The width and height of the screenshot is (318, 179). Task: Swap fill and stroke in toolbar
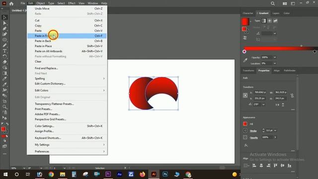tap(7, 124)
